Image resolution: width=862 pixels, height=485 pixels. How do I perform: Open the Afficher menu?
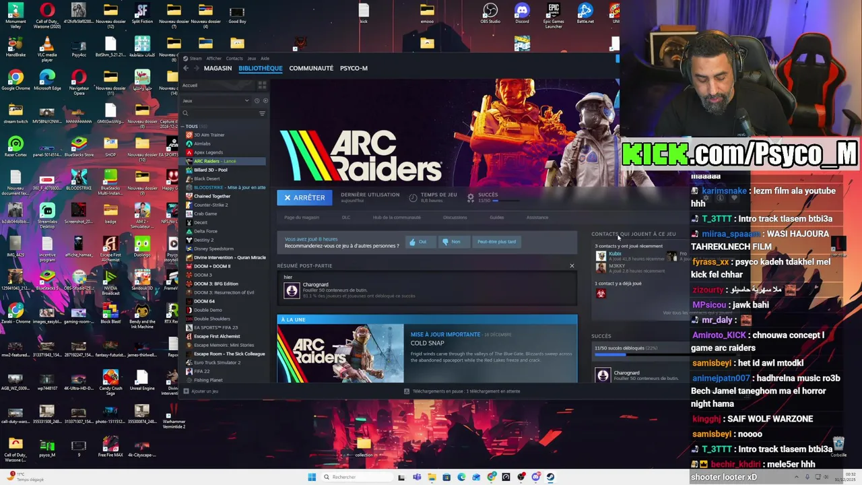pos(213,59)
